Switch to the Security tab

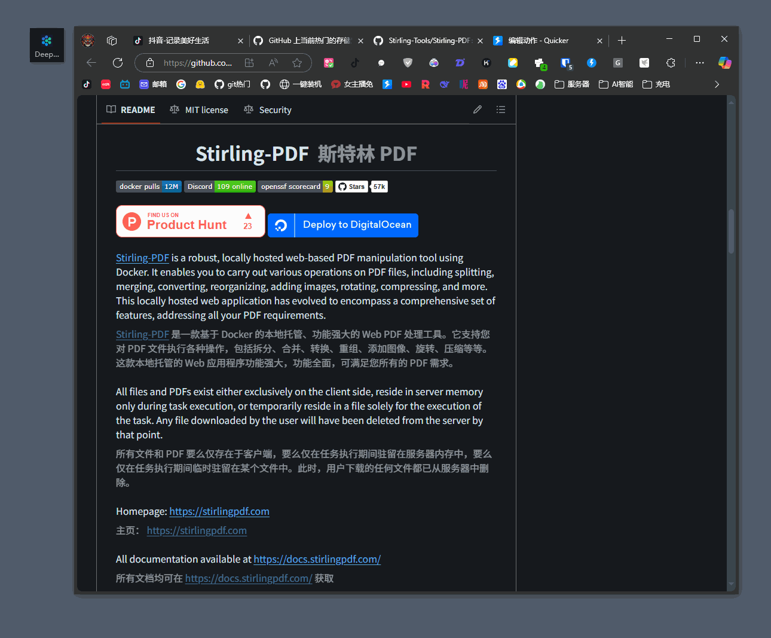pos(268,110)
